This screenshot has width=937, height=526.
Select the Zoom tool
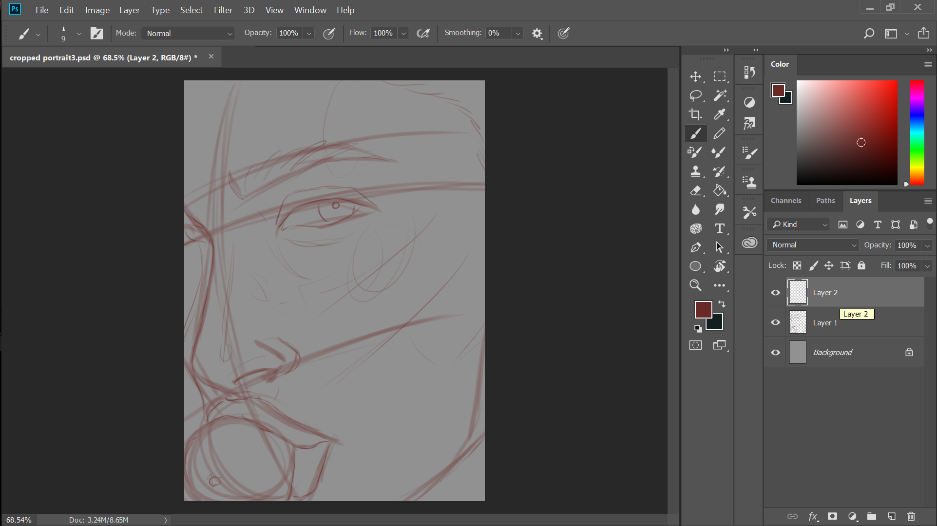click(x=695, y=285)
